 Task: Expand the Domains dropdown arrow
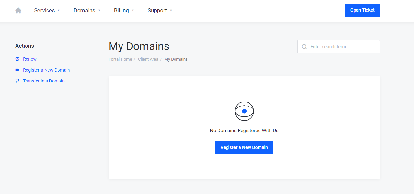(99, 10)
